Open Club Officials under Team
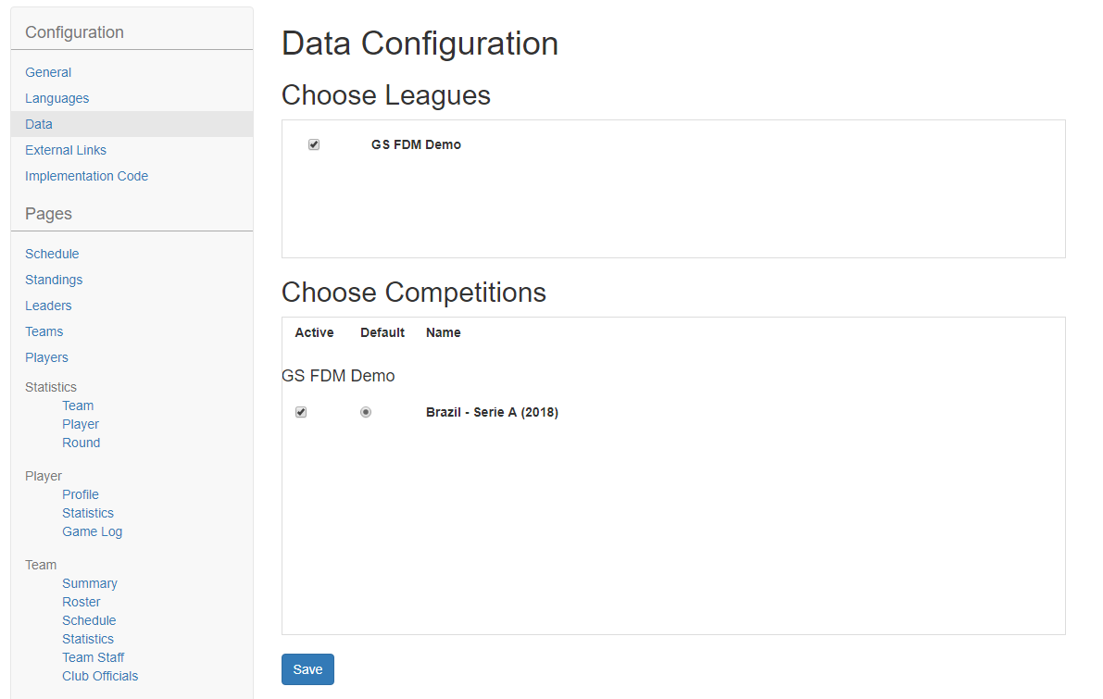This screenshot has height=699, width=1103. pyautogui.click(x=100, y=676)
